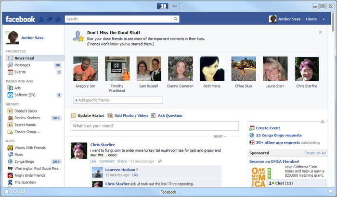The height and width of the screenshot is (197, 337).
Task: Click the gear settings icon in bottom bar
Action: (23, 191)
